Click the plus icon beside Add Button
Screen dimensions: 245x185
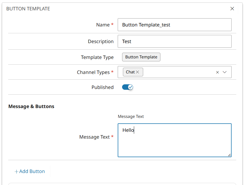[16, 172]
